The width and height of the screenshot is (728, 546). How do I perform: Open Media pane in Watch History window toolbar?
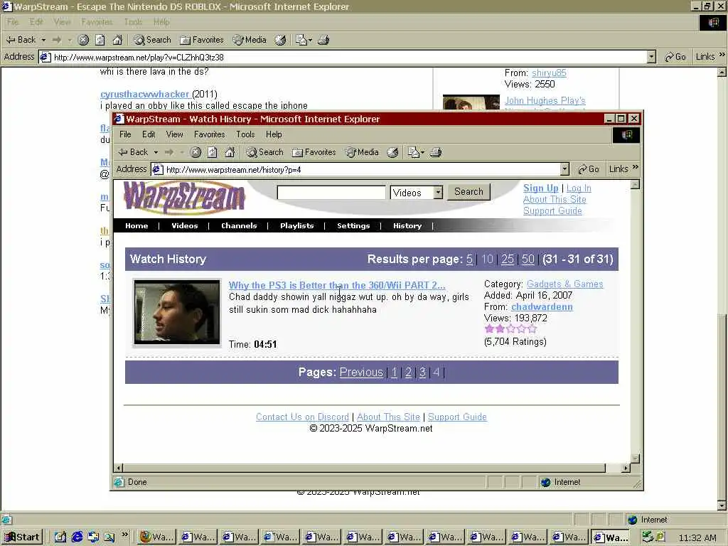click(x=362, y=152)
